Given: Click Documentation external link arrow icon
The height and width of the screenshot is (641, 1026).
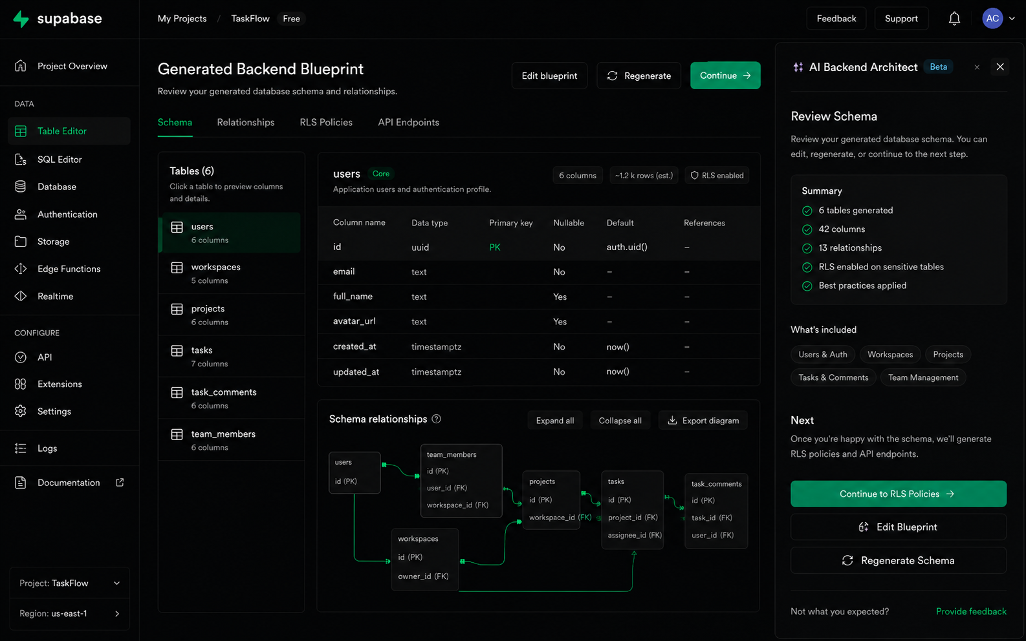Looking at the screenshot, I should (120, 483).
